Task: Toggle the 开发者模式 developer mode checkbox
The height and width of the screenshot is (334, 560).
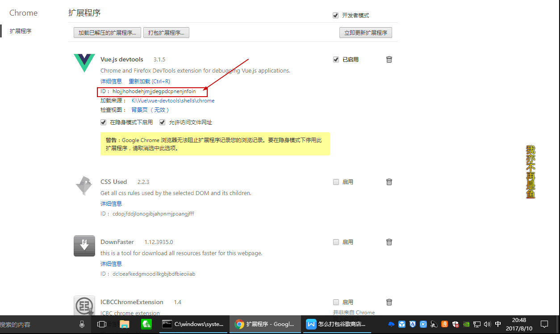Action: point(335,16)
